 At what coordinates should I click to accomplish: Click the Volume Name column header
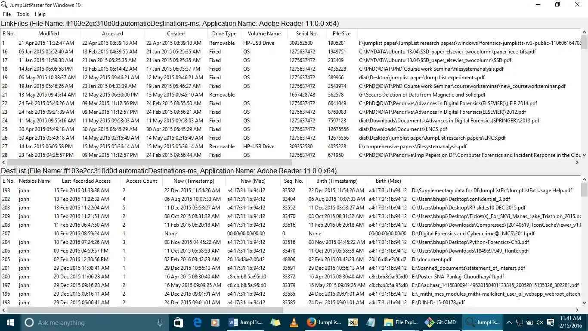pos(264,33)
